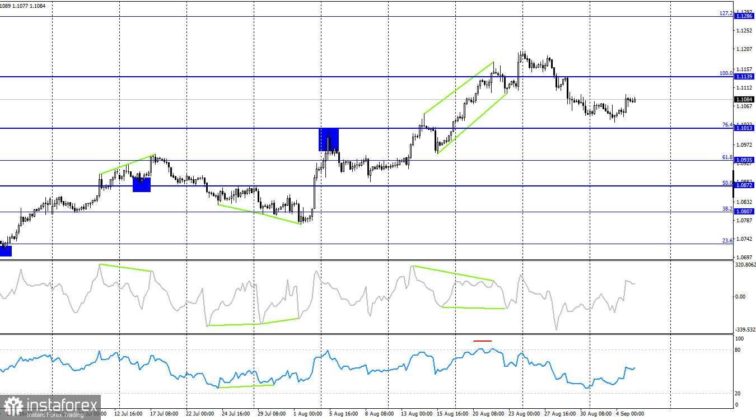Click the 1.0832 price axis value

point(745,202)
